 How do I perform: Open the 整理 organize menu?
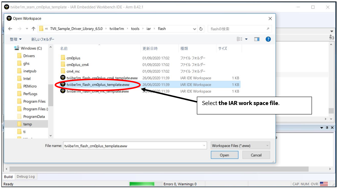tap(16, 39)
